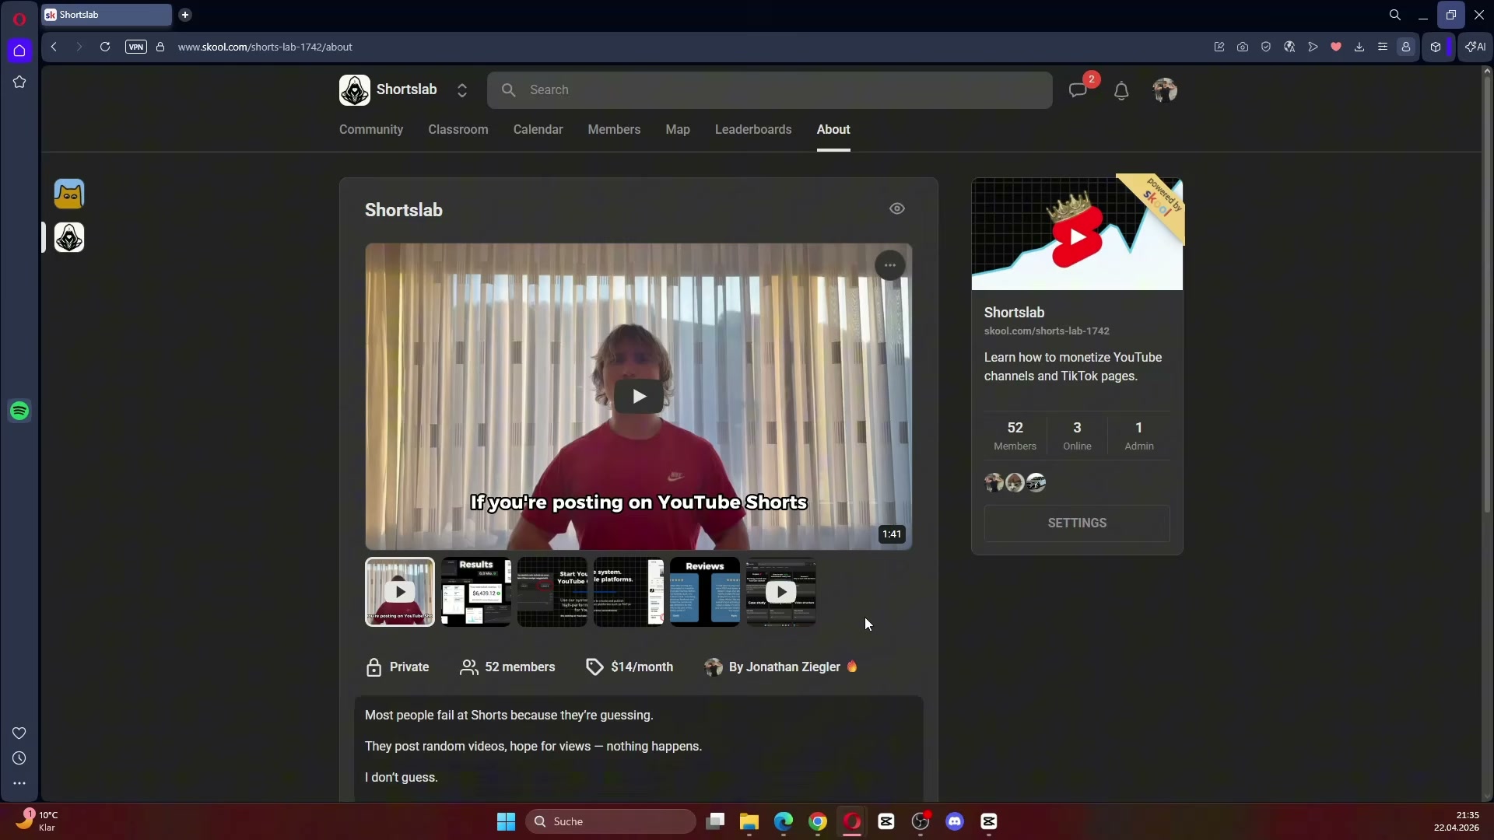Viewport: 1494px width, 840px height.
Task: Search tabs with the magnifier icon
Action: pos(1395,15)
